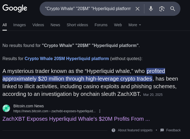Go to the Forums tab

point(101,25)
